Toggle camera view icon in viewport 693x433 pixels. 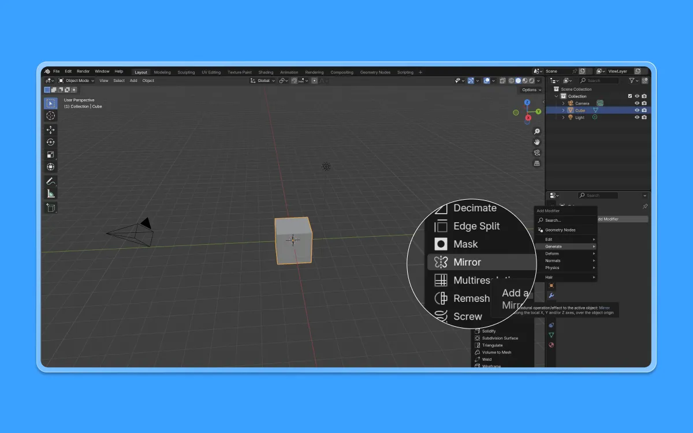tap(537, 152)
